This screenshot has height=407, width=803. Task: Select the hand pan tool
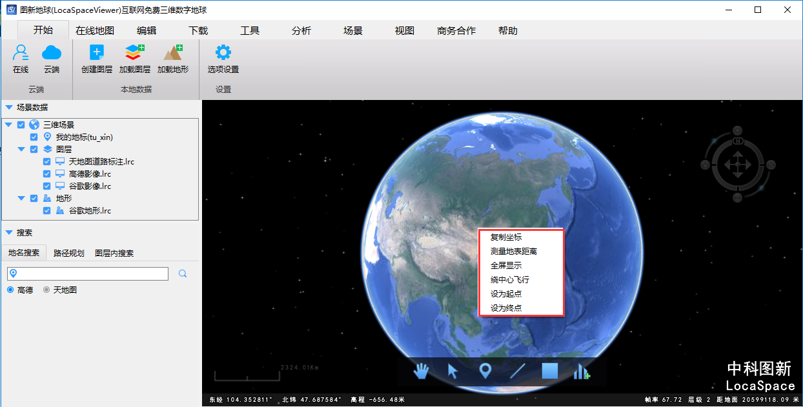[422, 371]
